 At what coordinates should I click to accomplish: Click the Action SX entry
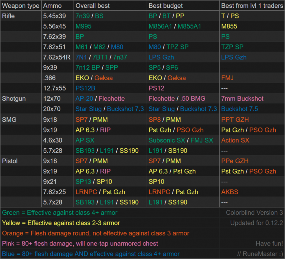(235, 140)
